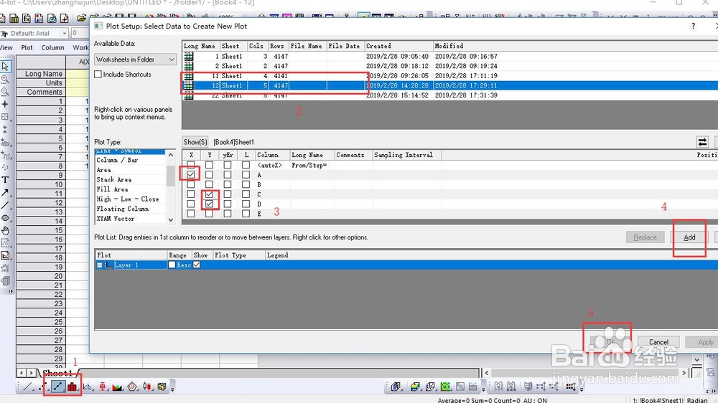Viewport: 718px width, 403px height.
Task: Click the swap arrows icon beside Show(S)
Action: pos(702,142)
